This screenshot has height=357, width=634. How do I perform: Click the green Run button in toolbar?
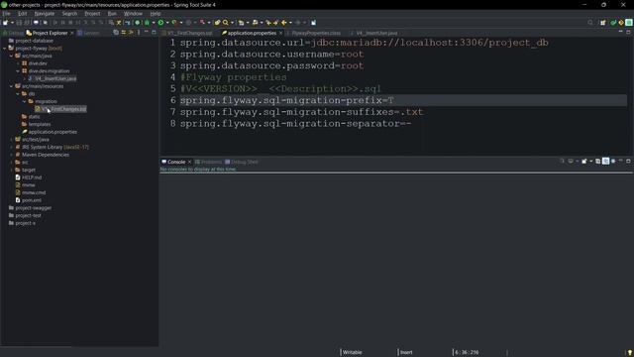(160, 23)
